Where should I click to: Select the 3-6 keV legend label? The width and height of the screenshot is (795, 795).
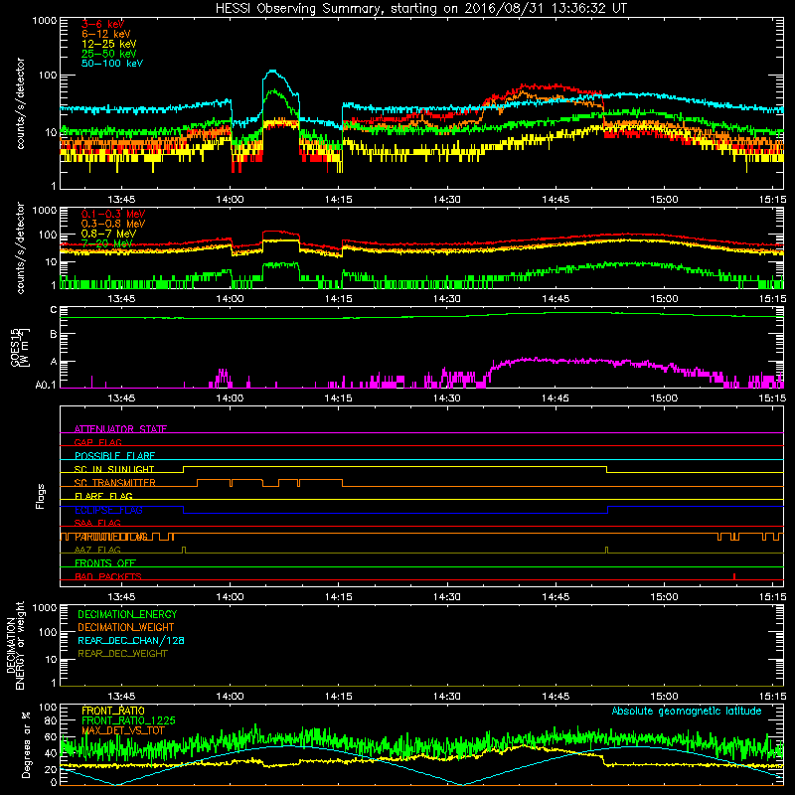(102, 24)
